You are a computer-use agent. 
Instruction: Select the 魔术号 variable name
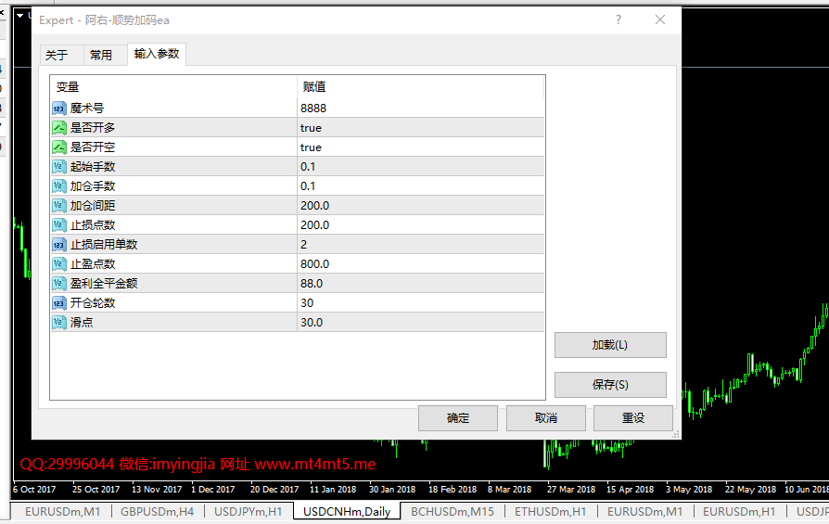tap(87, 109)
